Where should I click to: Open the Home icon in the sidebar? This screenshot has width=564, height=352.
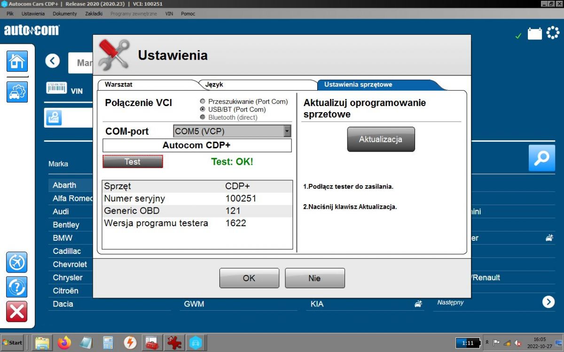pyautogui.click(x=17, y=61)
